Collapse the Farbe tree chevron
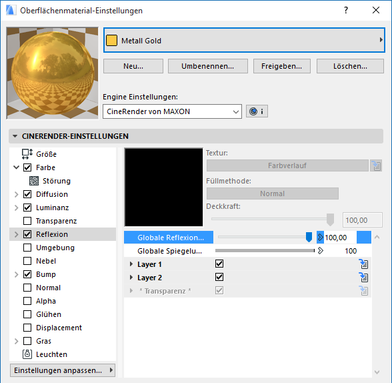The image size is (392, 383). pos(16,167)
